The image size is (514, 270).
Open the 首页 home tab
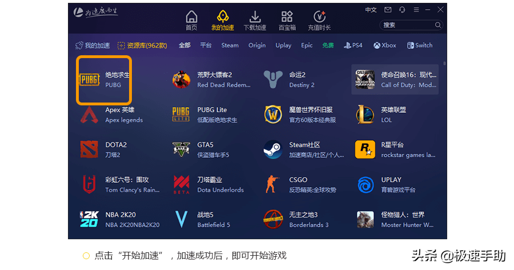[191, 21]
